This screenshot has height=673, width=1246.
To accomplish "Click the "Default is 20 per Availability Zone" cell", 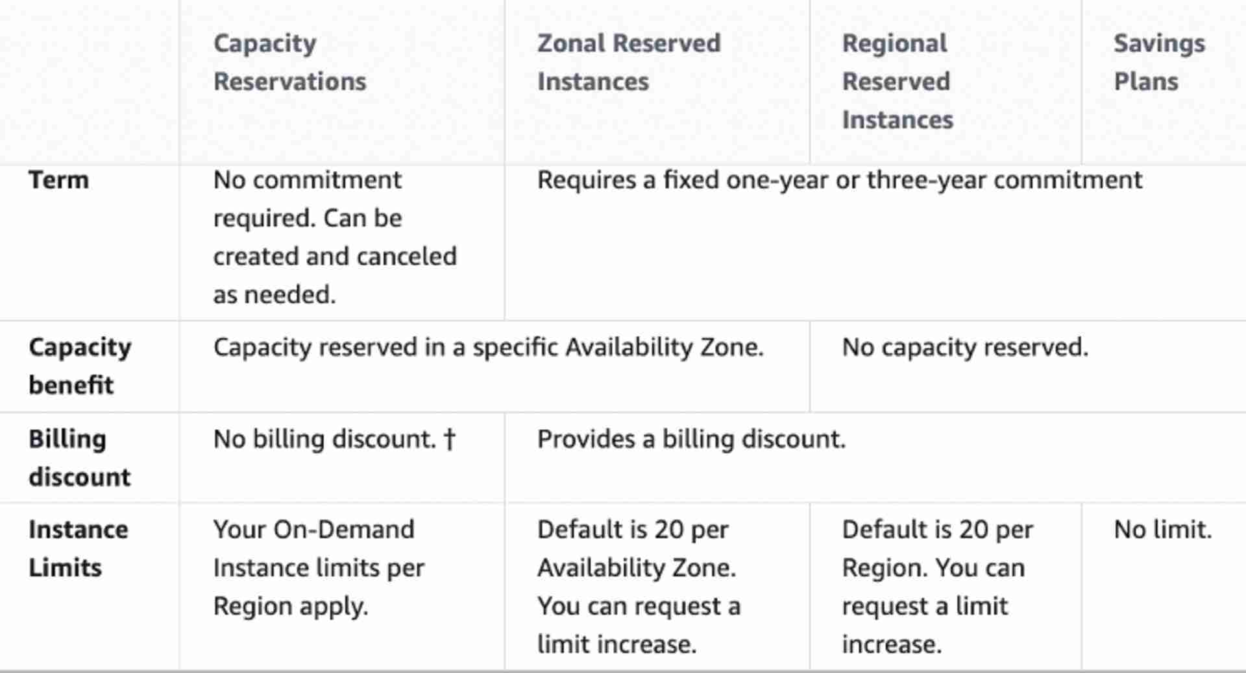I will point(638,586).
